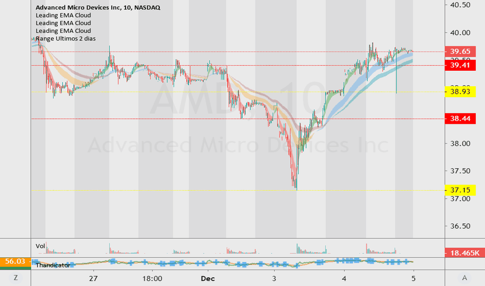The image size is (485, 286).
Task: Click the 18.465K volume value label
Action: (465, 253)
